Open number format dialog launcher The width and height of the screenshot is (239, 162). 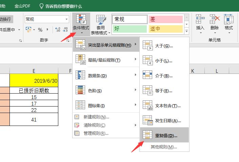[x=68, y=41]
